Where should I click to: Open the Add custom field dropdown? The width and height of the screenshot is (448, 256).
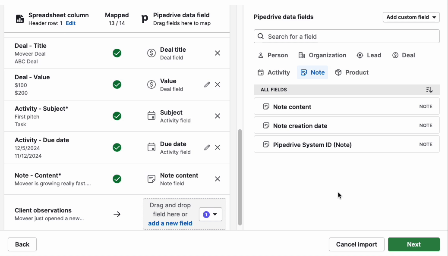(x=411, y=17)
